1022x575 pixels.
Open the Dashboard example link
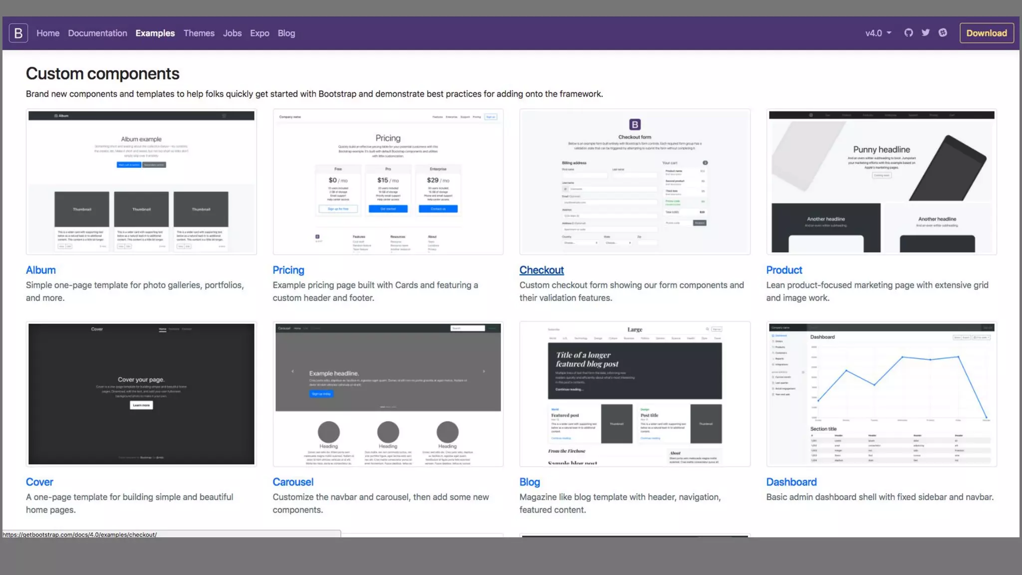click(791, 482)
